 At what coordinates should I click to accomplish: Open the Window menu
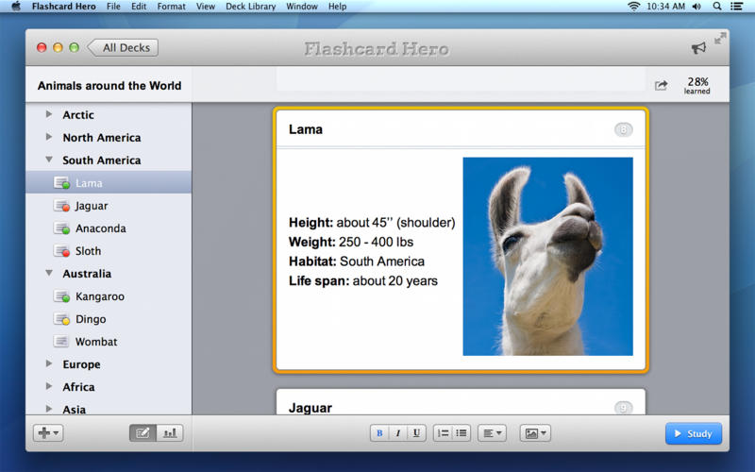click(302, 7)
